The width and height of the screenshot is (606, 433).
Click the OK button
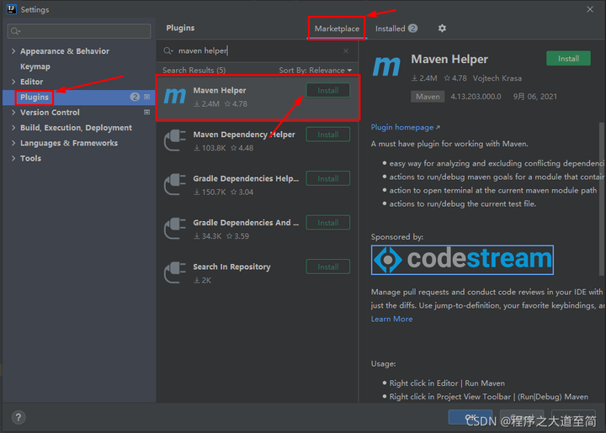click(x=470, y=417)
